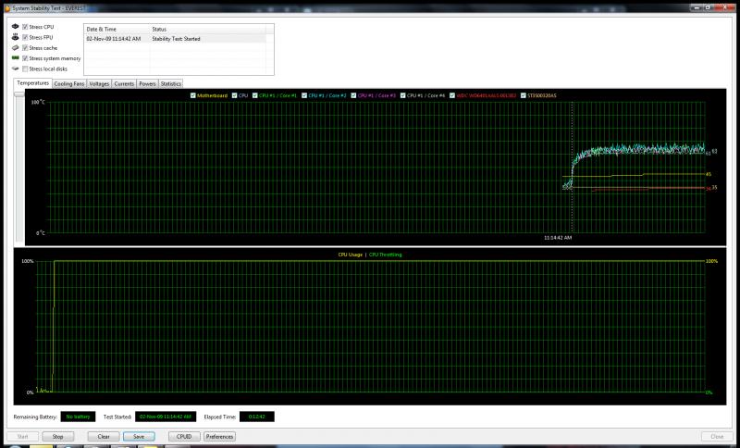Click the FPU icon beside Stress FPU

tap(15, 37)
